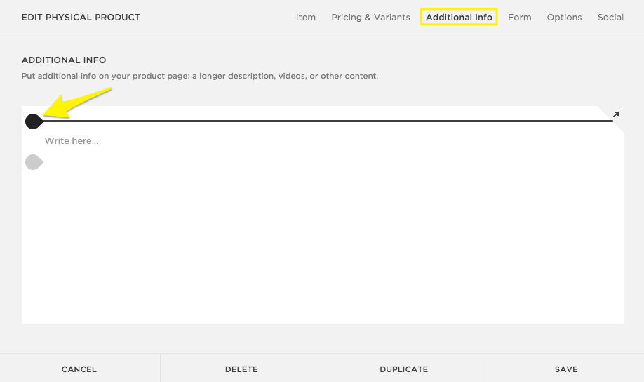Duplicate the product with the Duplicate button
Viewport: 644px width, 382px height.
pyautogui.click(x=403, y=369)
